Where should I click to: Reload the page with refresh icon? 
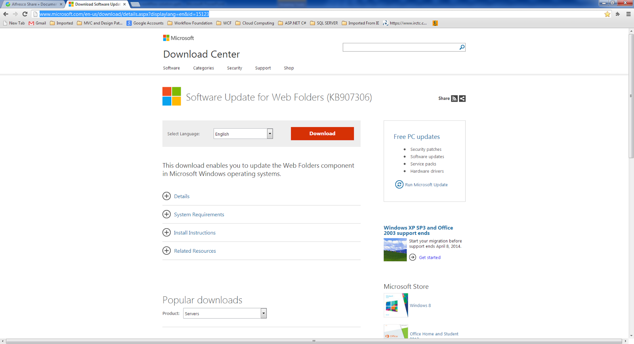point(25,14)
